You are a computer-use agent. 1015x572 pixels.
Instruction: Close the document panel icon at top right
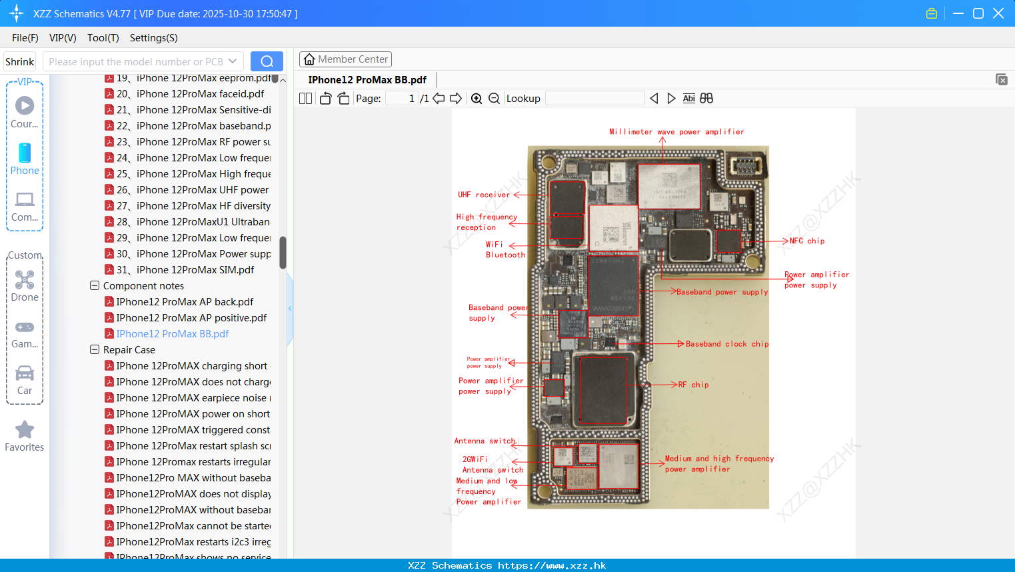coord(1002,79)
